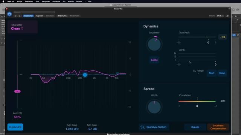
Task: Open the Ansicht zoom percentage dropdown
Action: [x=220, y=16]
